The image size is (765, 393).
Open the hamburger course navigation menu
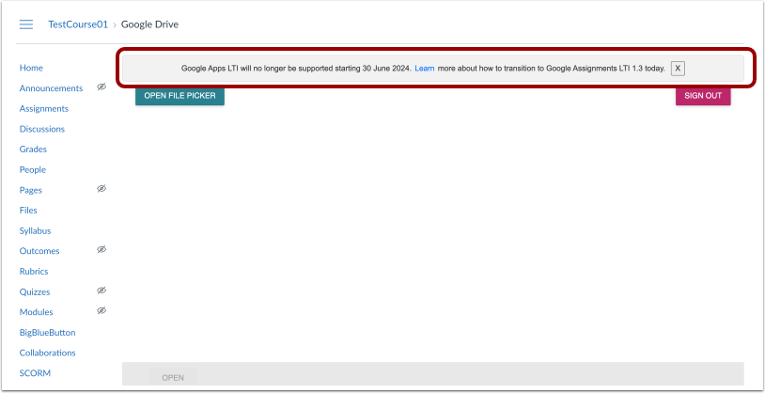[x=26, y=24]
